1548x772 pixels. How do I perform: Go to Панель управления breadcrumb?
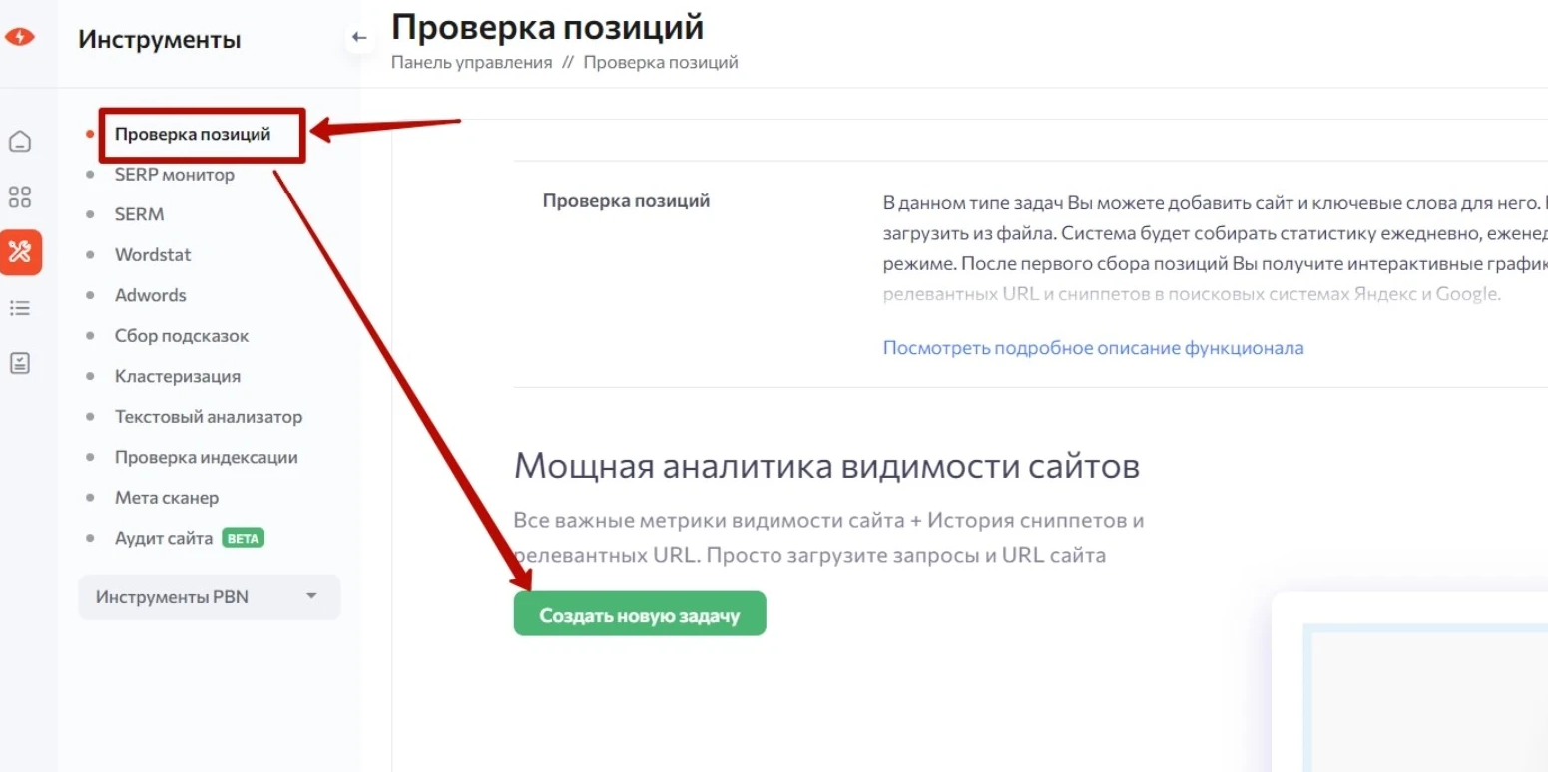coord(471,62)
